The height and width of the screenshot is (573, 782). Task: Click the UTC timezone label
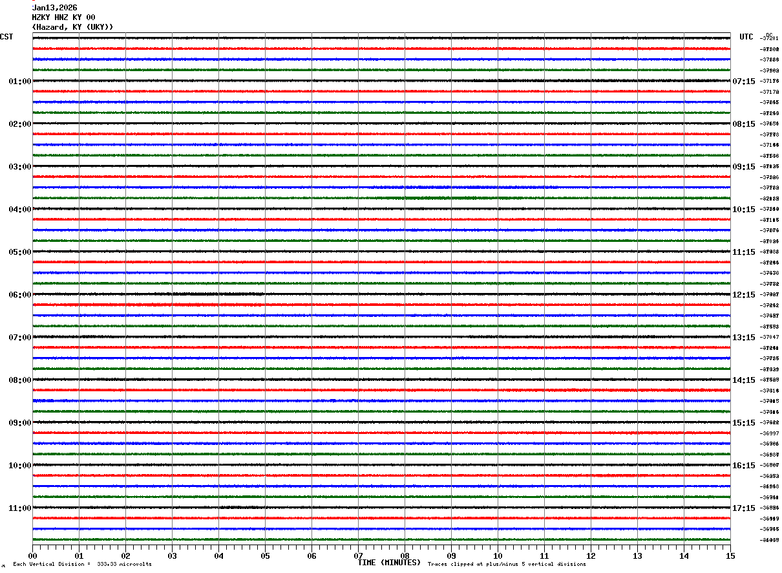[x=746, y=37]
